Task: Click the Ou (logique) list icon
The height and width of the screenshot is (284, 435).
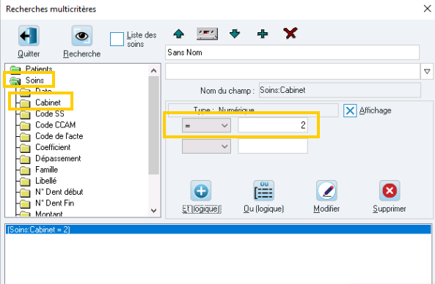Action: click(263, 190)
